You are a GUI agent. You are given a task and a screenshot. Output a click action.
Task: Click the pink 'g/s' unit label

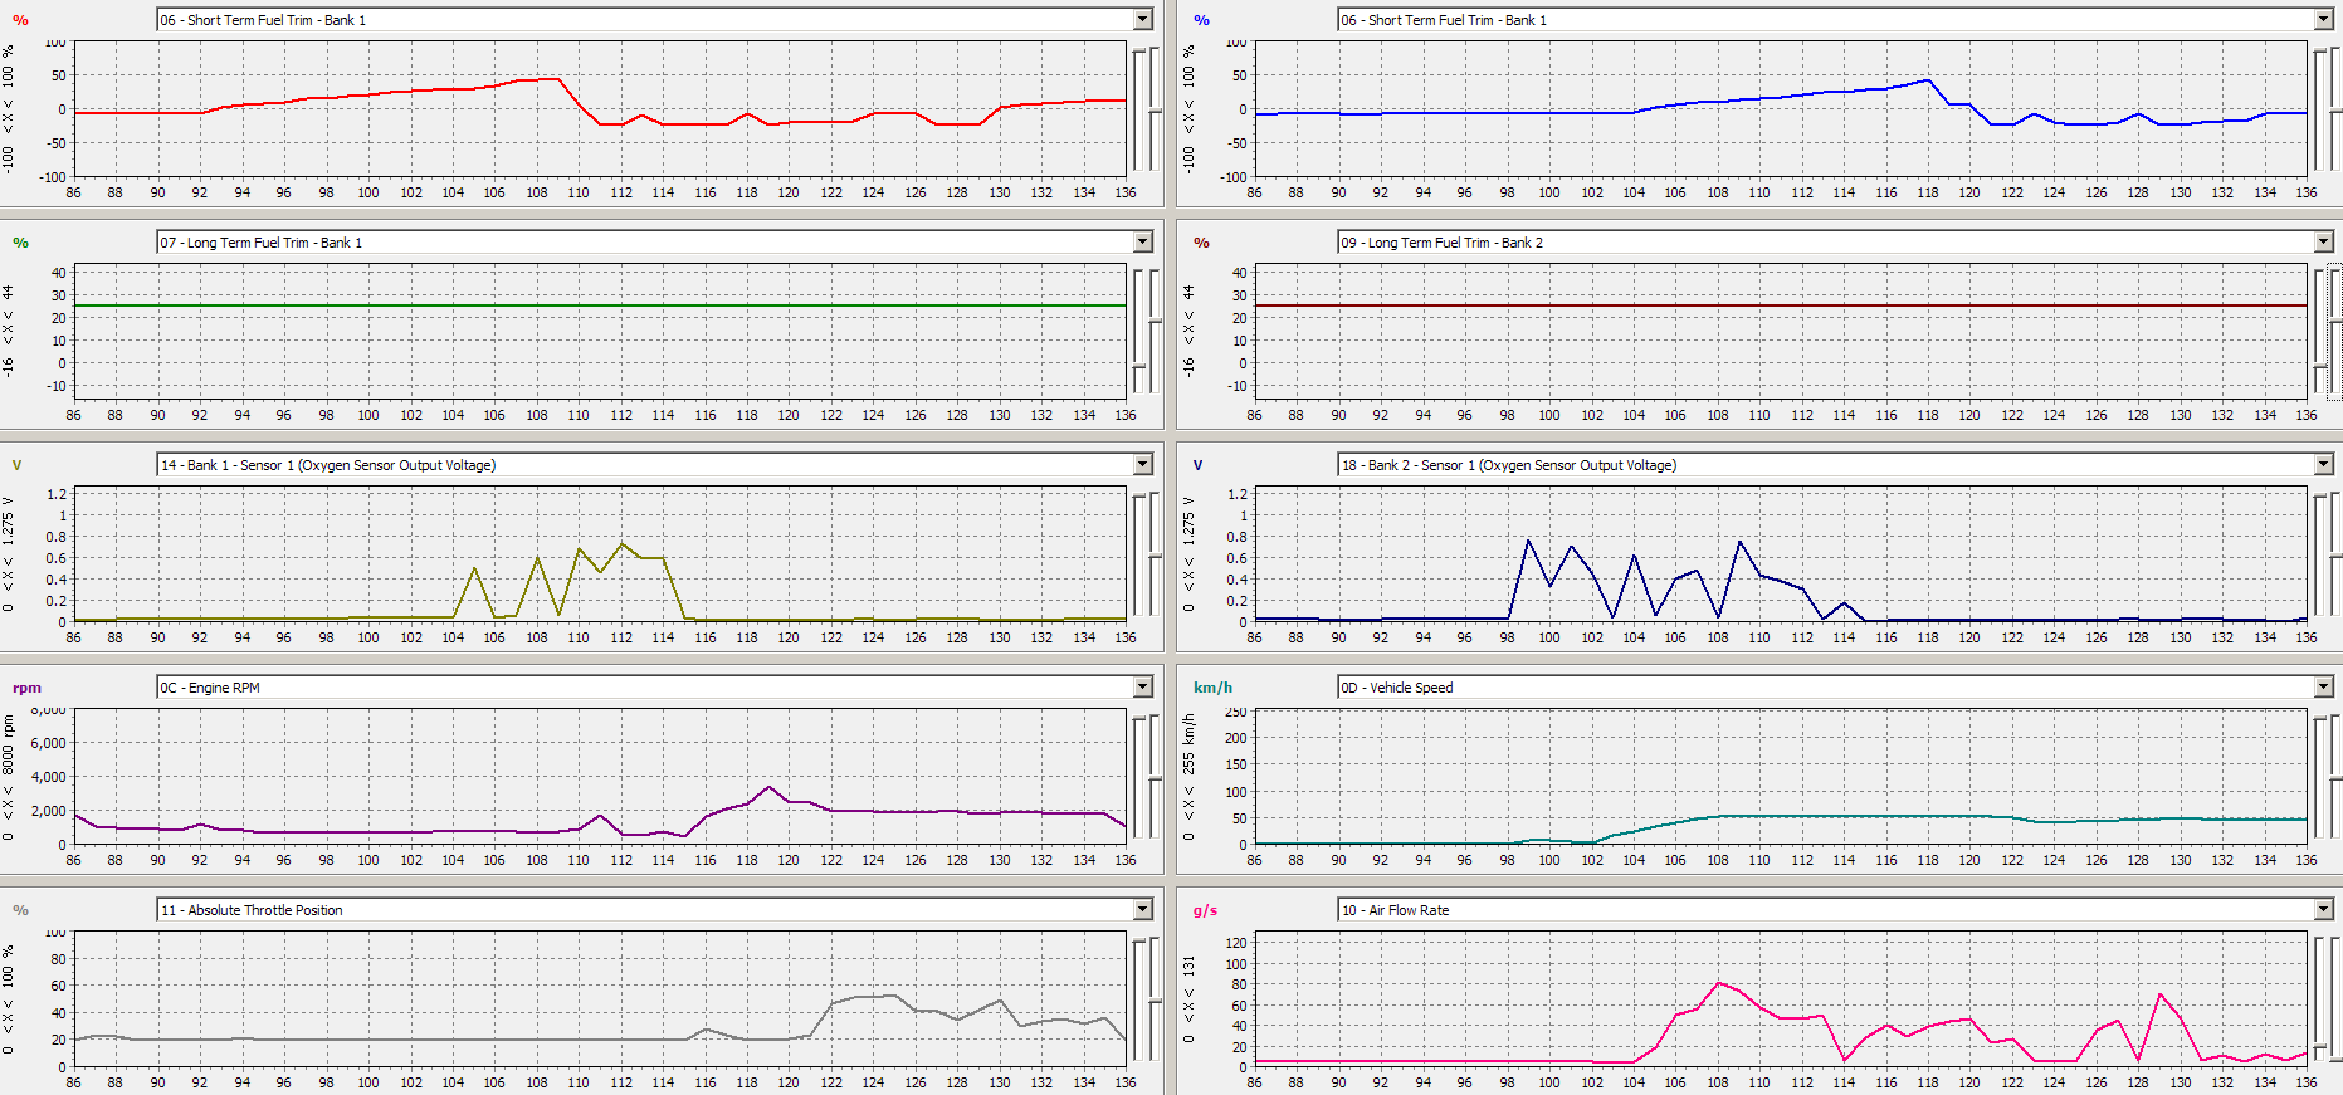1205,910
